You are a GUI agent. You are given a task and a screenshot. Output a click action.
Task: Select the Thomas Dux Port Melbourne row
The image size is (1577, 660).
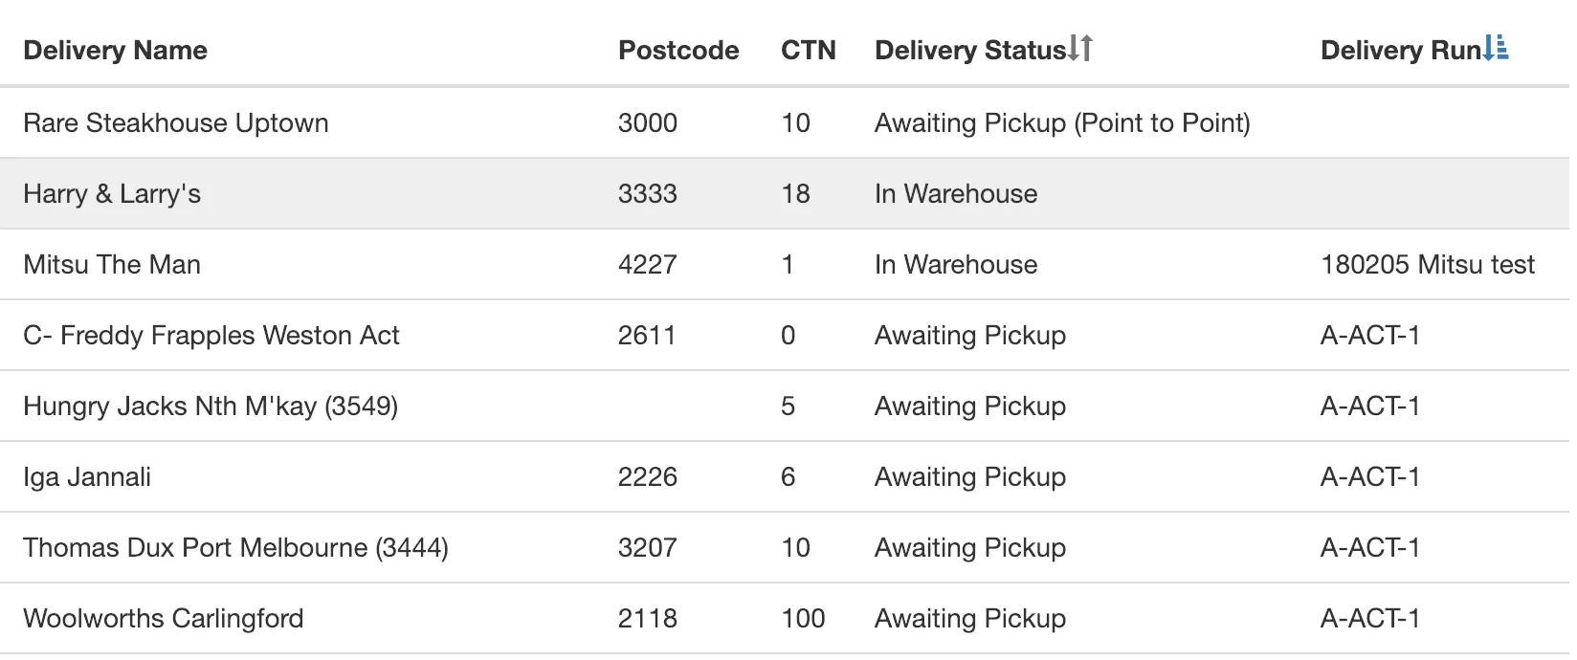(x=236, y=547)
